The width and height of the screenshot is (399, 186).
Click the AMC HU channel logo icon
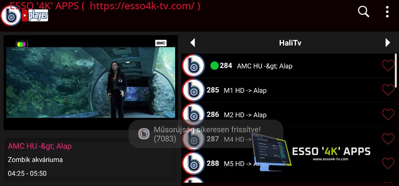(x=193, y=66)
